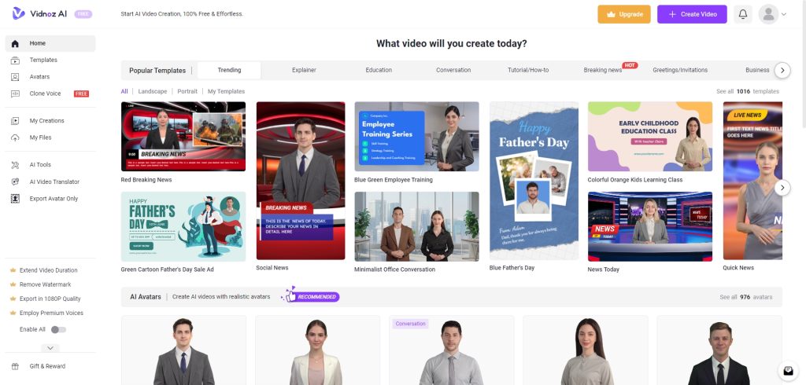
Task: Toggle the Enable All switch
Action: (x=58, y=329)
